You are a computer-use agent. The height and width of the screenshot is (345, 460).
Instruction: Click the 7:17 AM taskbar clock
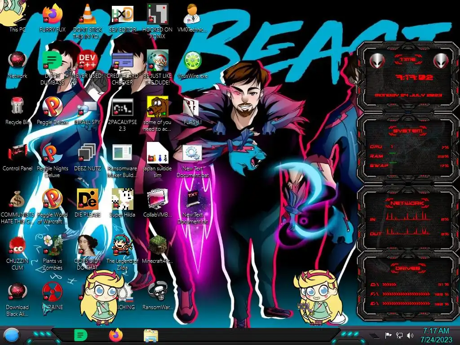point(436,335)
